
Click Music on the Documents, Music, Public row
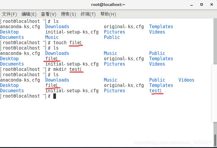coord(52,37)
